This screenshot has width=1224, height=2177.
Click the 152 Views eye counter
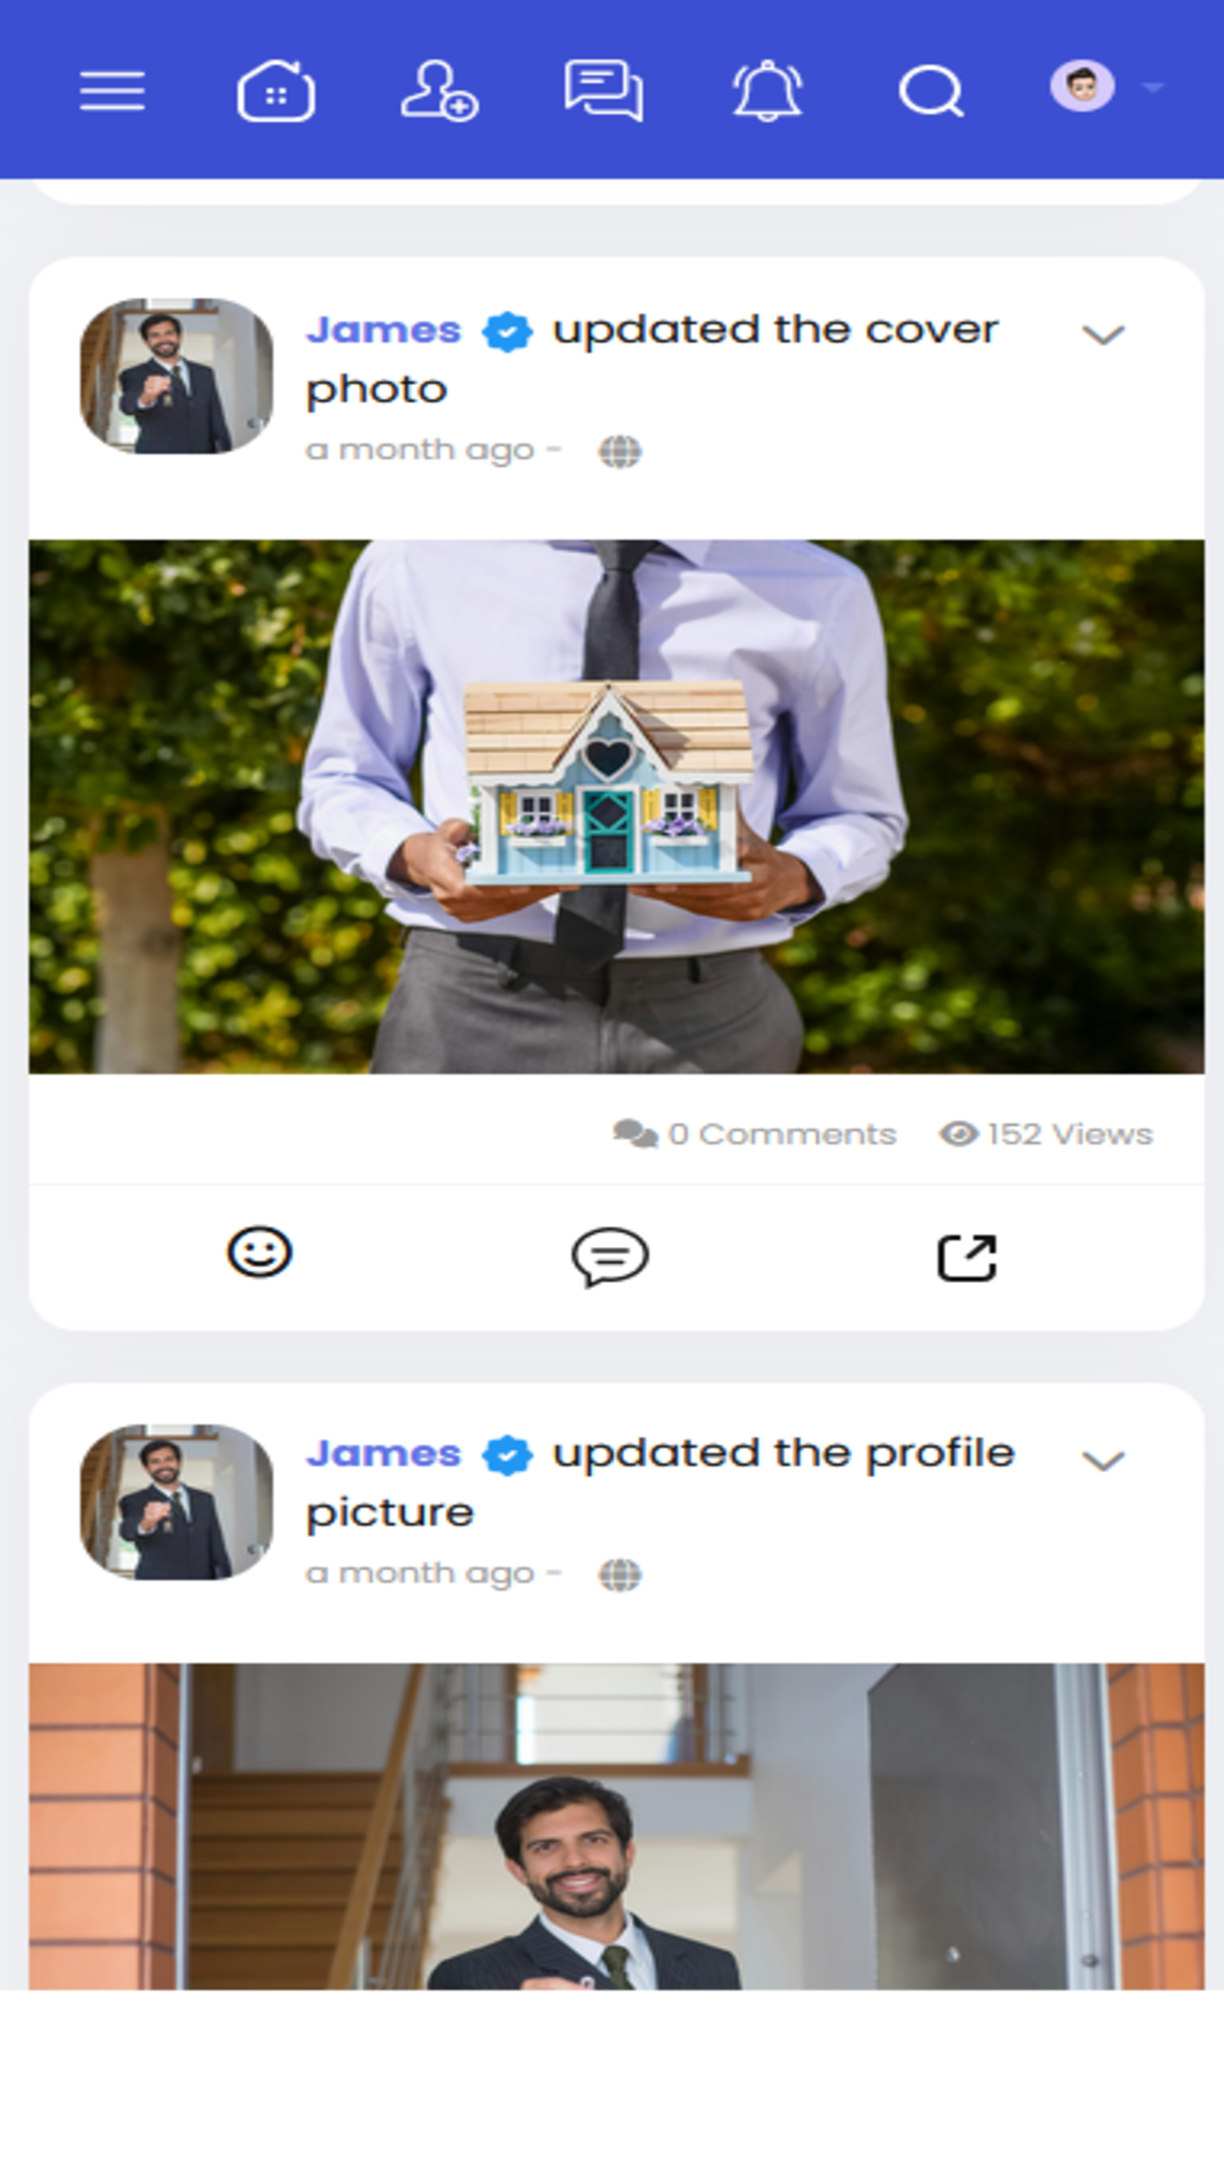pos(1046,1134)
